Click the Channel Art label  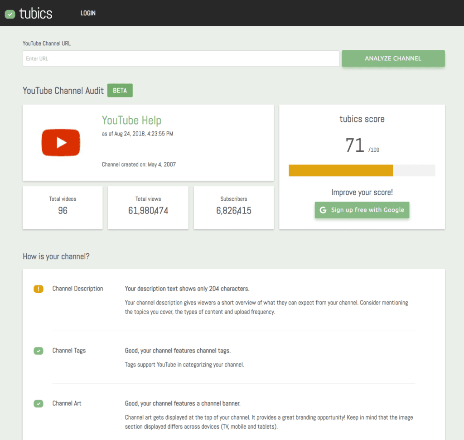point(67,403)
